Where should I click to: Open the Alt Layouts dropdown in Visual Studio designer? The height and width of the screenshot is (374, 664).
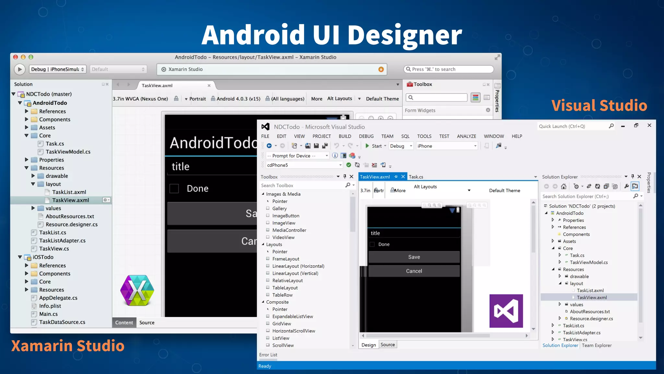pyautogui.click(x=469, y=190)
